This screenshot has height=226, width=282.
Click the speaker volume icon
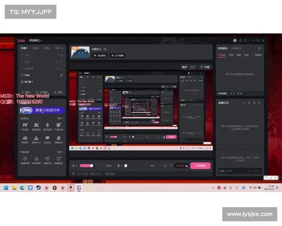(74, 166)
